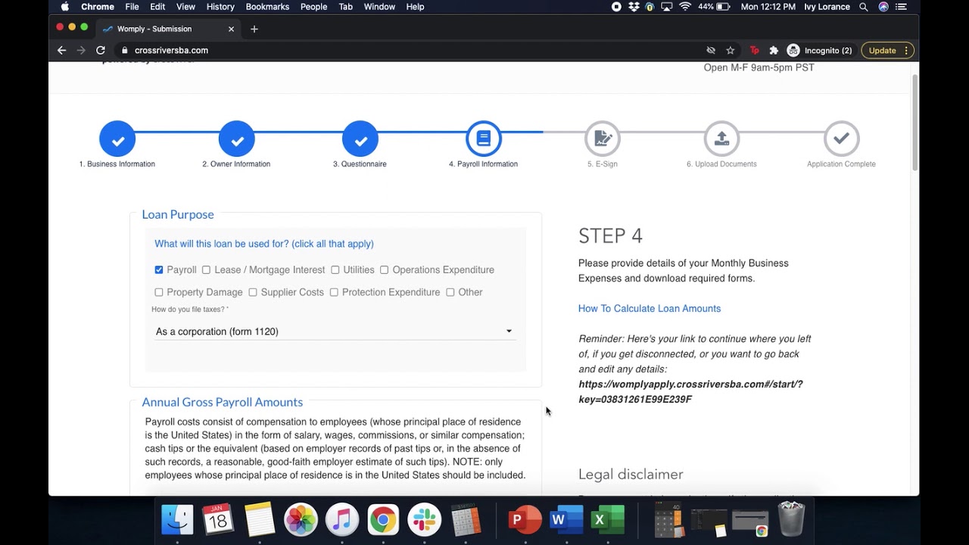This screenshot has width=969, height=545.
Task: Open Photos from the dock
Action: 301,520
